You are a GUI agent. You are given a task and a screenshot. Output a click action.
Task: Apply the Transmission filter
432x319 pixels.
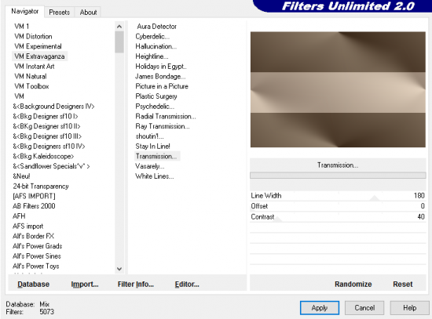click(x=320, y=308)
